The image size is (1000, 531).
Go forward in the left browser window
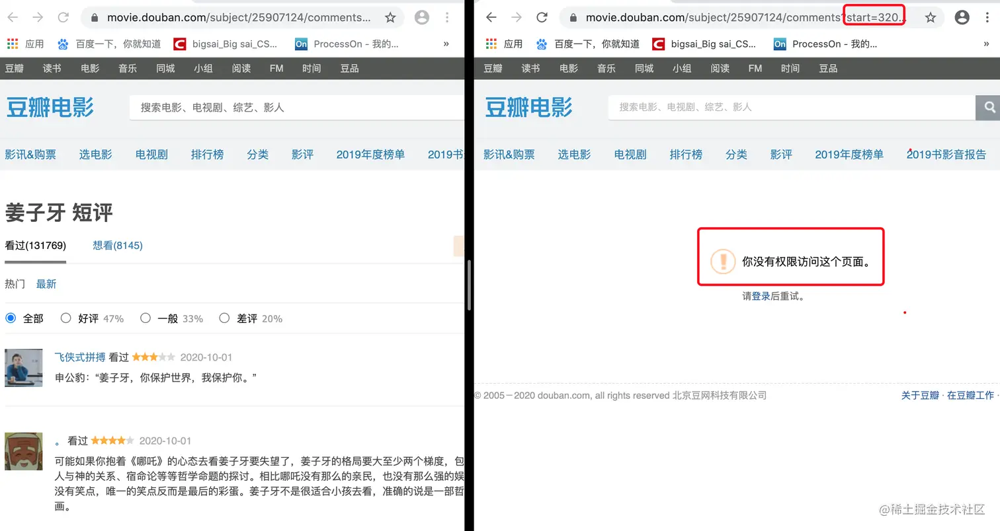(x=38, y=18)
